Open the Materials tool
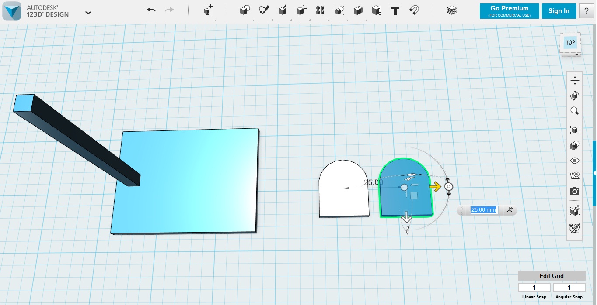Image resolution: width=597 pixels, height=305 pixels. [452, 10]
